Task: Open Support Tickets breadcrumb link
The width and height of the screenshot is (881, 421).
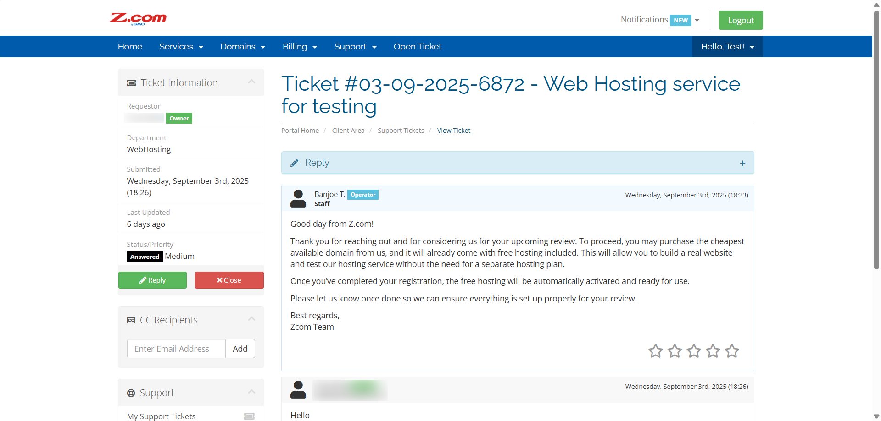Action: [401, 131]
